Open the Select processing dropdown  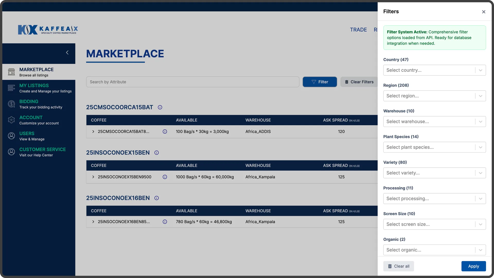(434, 198)
